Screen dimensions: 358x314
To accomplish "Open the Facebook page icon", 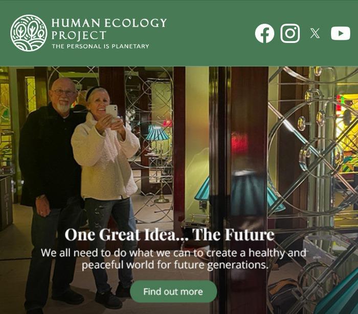I will coord(264,33).
